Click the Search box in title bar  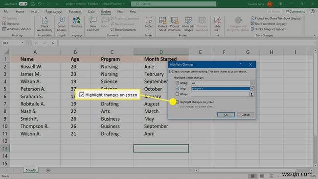174,4
